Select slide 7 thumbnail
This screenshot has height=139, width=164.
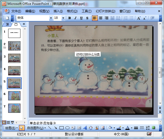click(14, 108)
